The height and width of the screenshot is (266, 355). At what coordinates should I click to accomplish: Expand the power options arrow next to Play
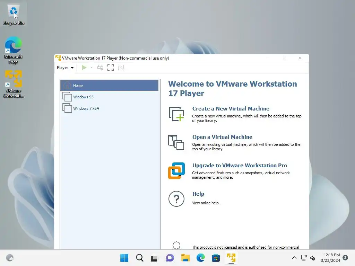tap(92, 68)
